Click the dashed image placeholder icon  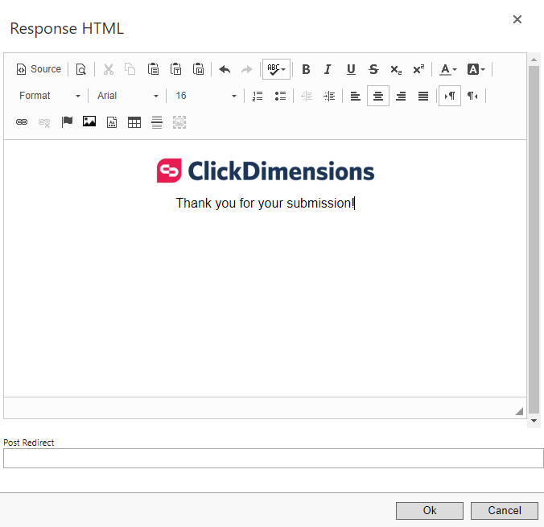click(x=179, y=122)
